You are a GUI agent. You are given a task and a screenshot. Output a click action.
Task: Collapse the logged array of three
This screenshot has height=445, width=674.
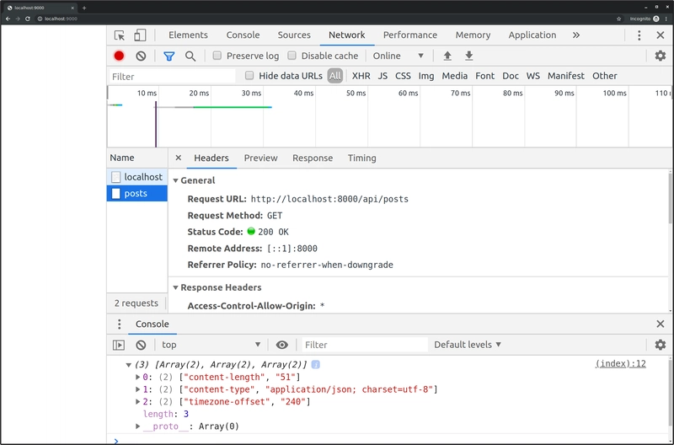click(x=128, y=365)
